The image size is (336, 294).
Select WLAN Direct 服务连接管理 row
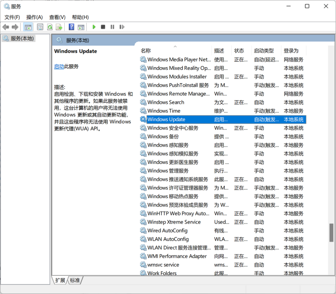point(223,248)
